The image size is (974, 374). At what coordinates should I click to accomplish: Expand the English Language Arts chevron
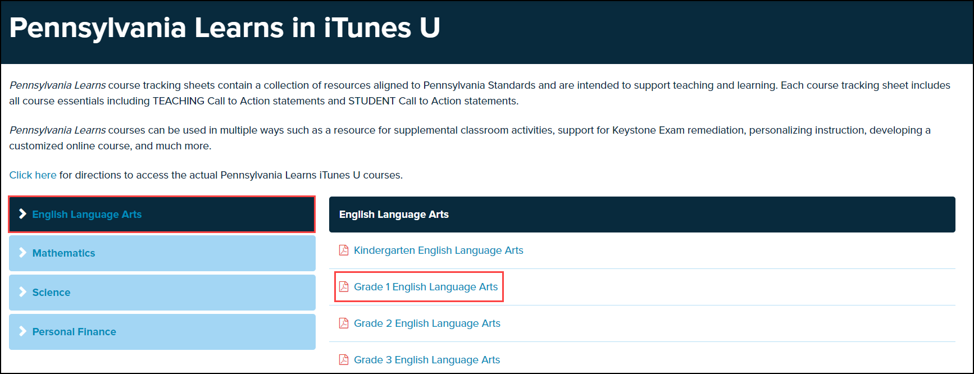22,214
